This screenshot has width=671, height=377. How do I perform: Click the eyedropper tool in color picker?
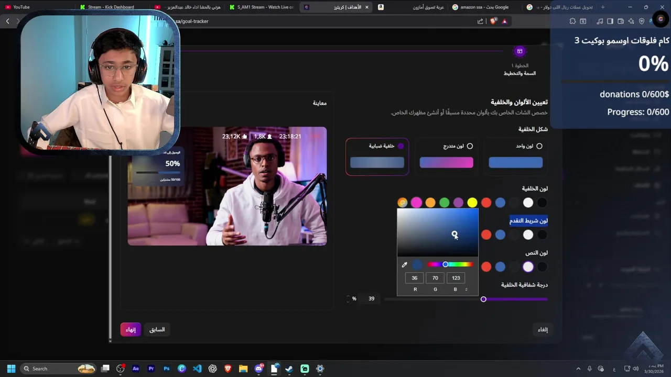[404, 265]
